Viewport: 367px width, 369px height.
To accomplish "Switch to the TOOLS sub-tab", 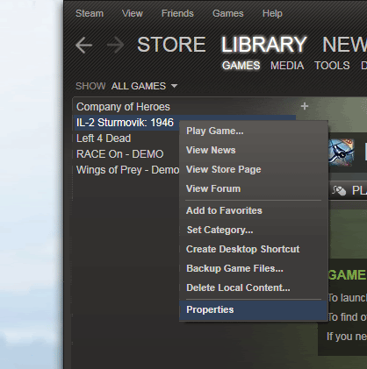I will pos(332,66).
